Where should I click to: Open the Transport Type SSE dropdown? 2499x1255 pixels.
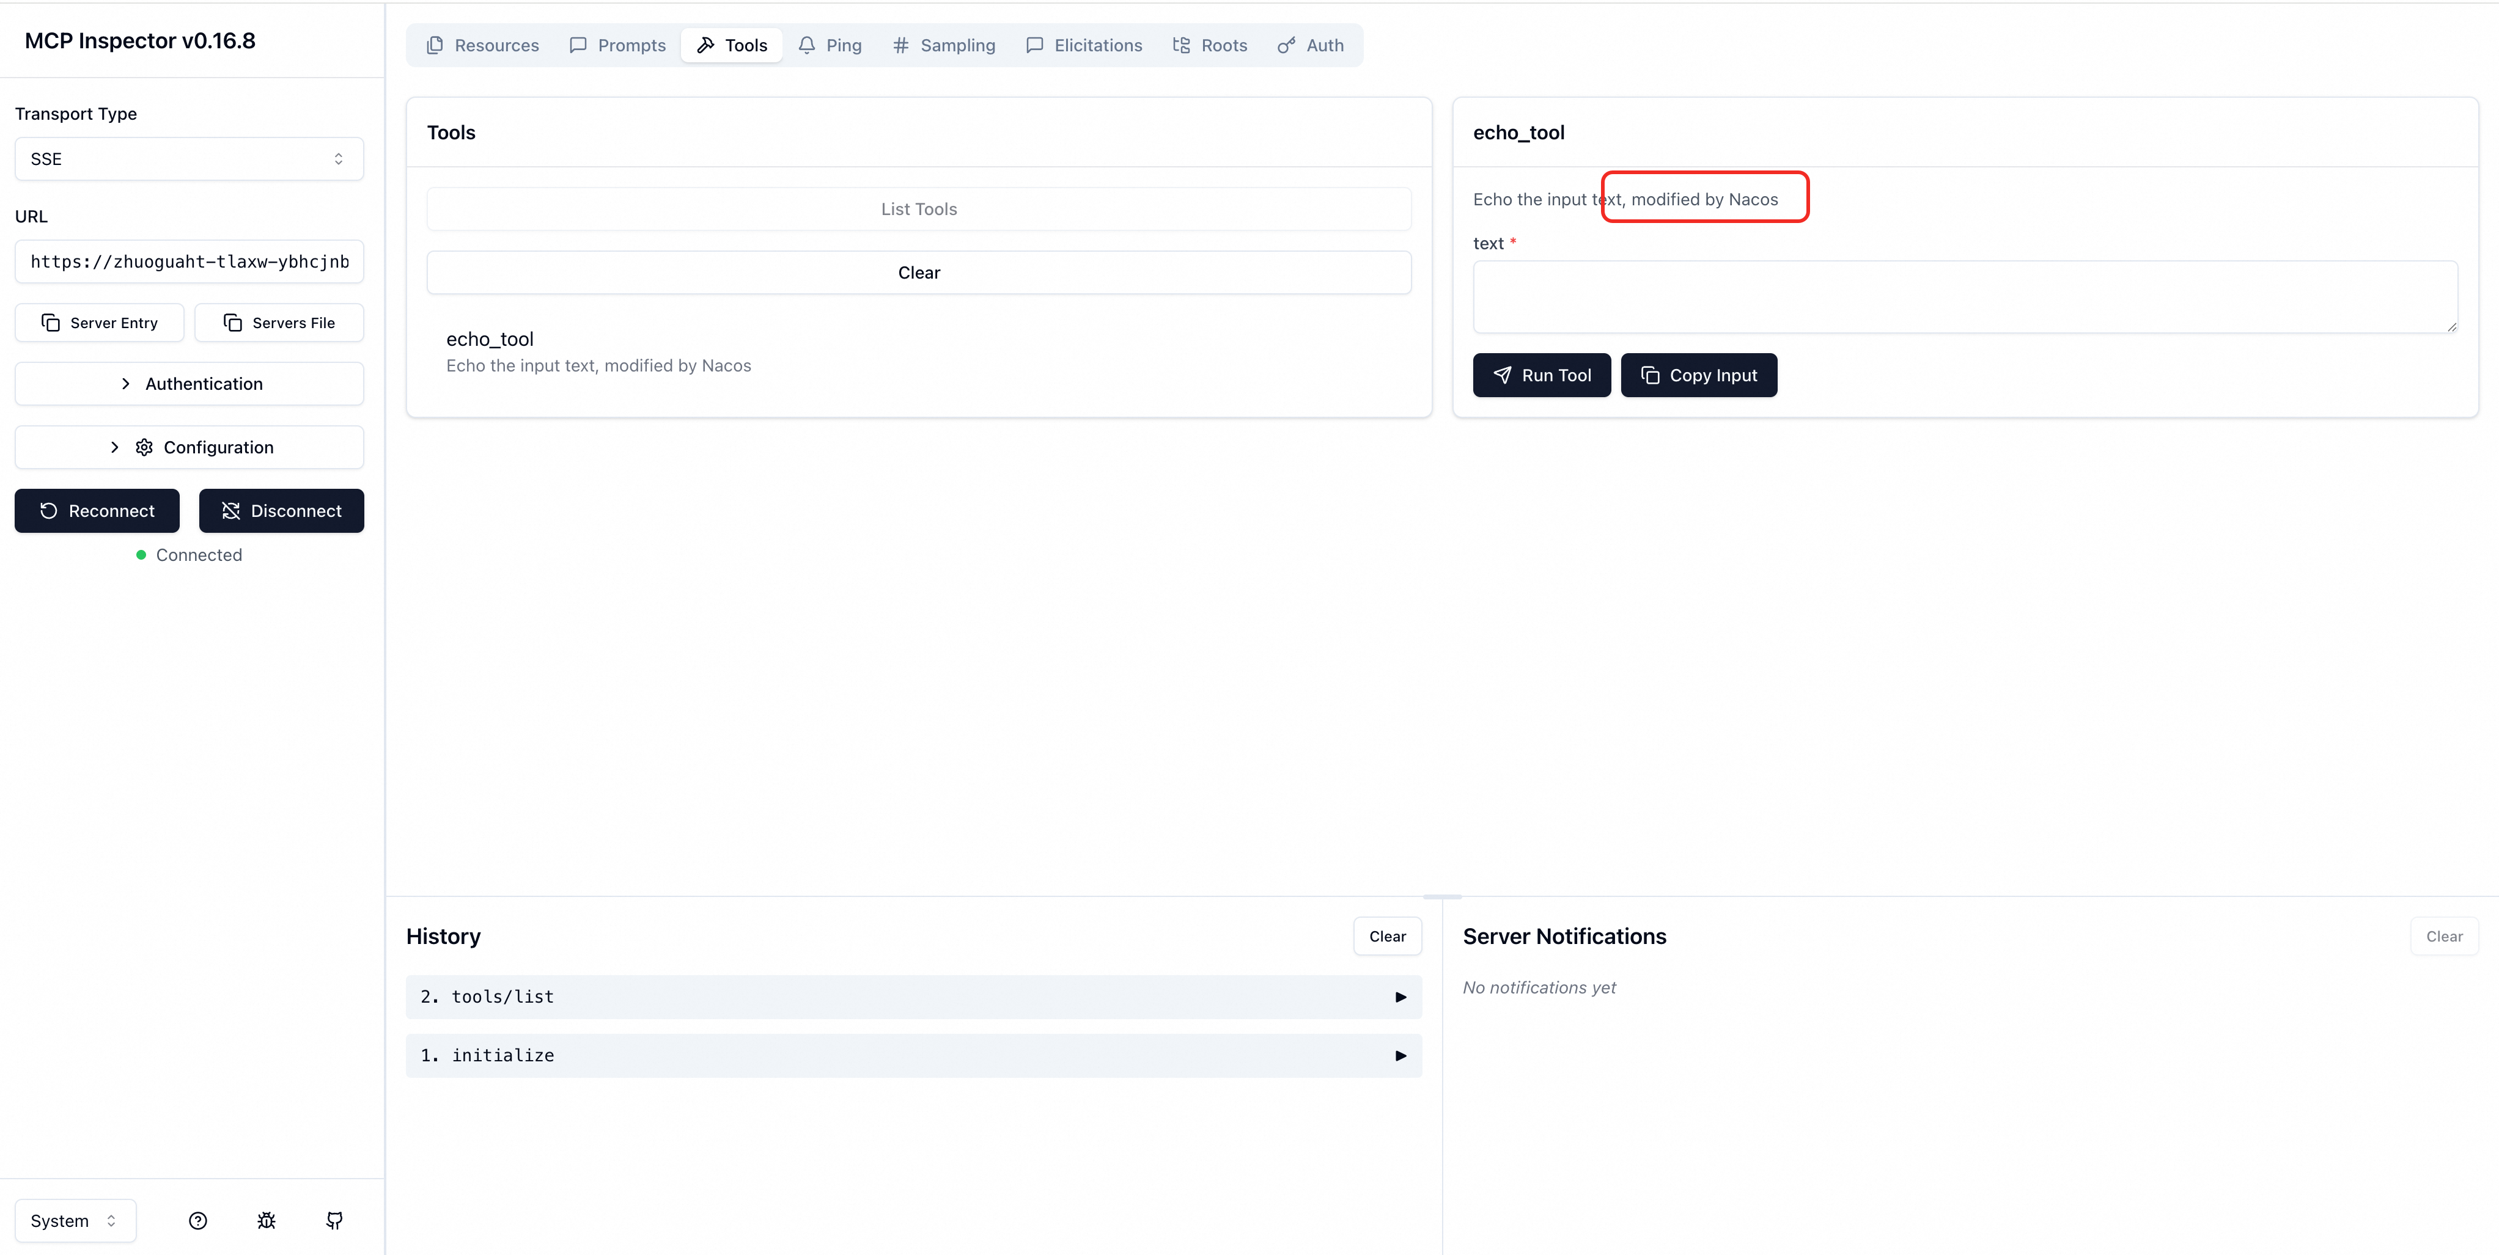(x=189, y=159)
